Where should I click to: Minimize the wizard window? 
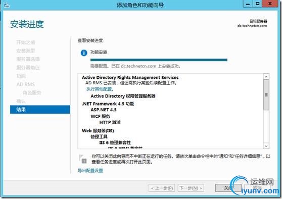(248, 4)
